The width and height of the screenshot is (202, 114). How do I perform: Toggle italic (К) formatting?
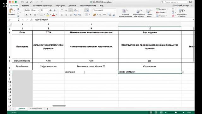point(31,15)
